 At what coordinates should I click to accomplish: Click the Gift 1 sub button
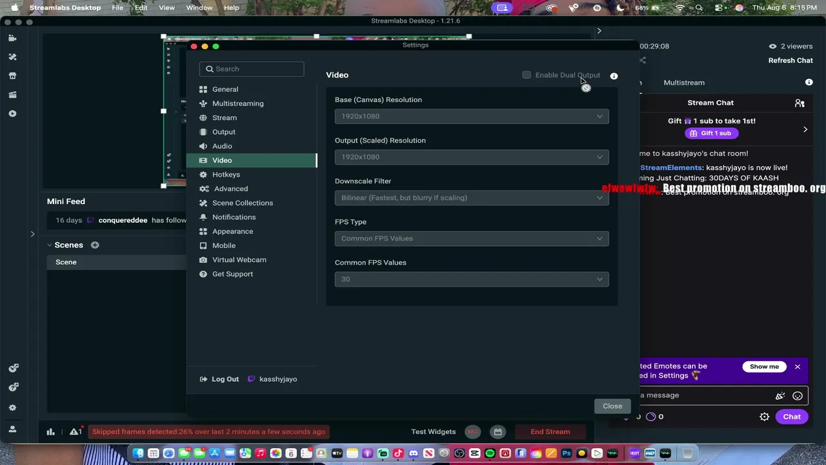coord(710,133)
